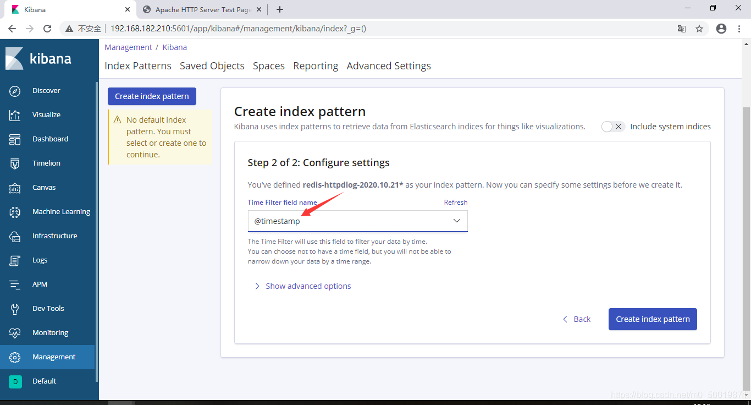Switch to the Index Patterns tab
The image size is (751, 405).
click(138, 66)
